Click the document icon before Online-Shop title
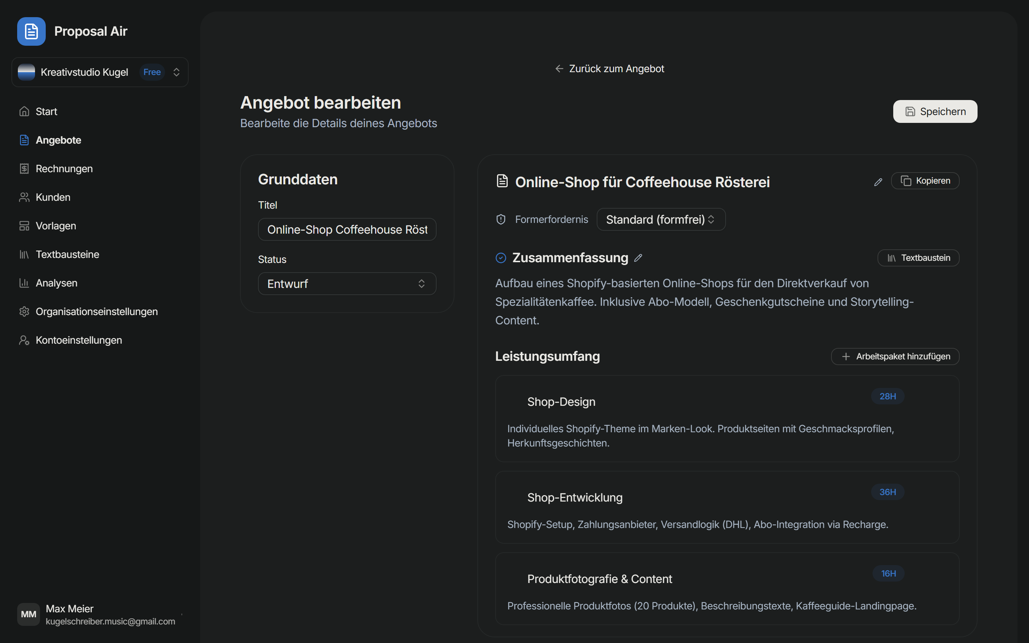The height and width of the screenshot is (643, 1029). tap(502, 181)
